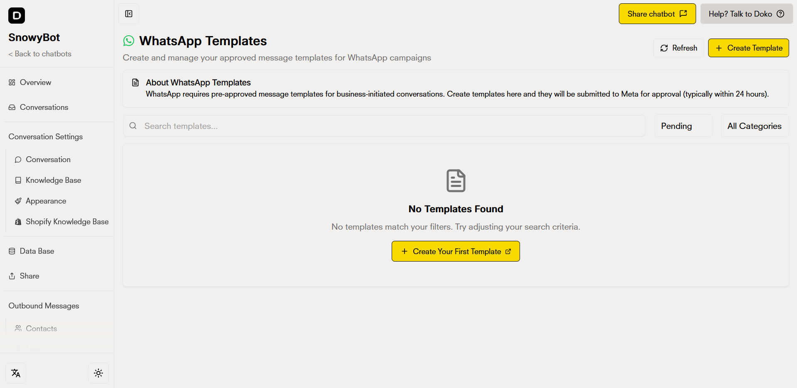Open the Contacts people icon
The height and width of the screenshot is (388, 797).
click(x=18, y=328)
